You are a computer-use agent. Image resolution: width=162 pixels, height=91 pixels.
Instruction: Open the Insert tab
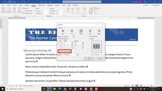point(15,5)
